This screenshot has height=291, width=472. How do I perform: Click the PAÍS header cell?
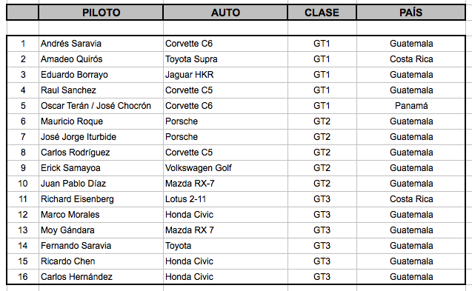pos(411,13)
